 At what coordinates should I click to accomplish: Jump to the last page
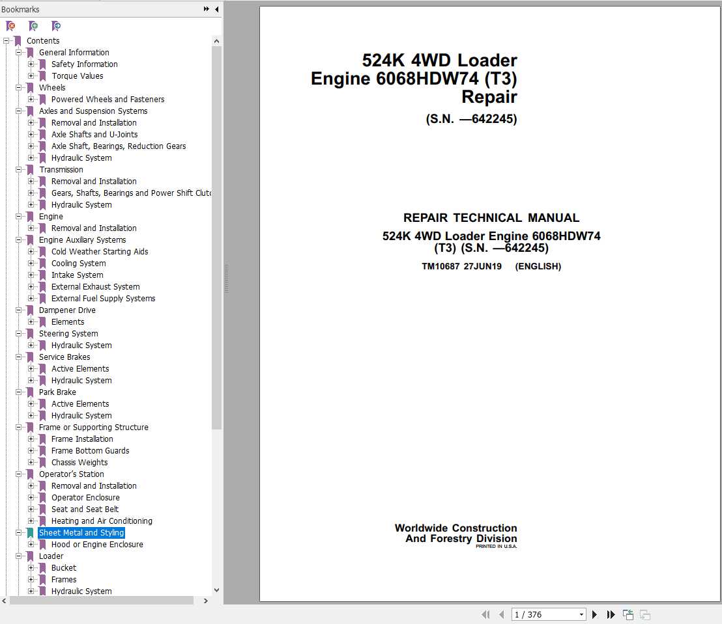[x=611, y=614]
